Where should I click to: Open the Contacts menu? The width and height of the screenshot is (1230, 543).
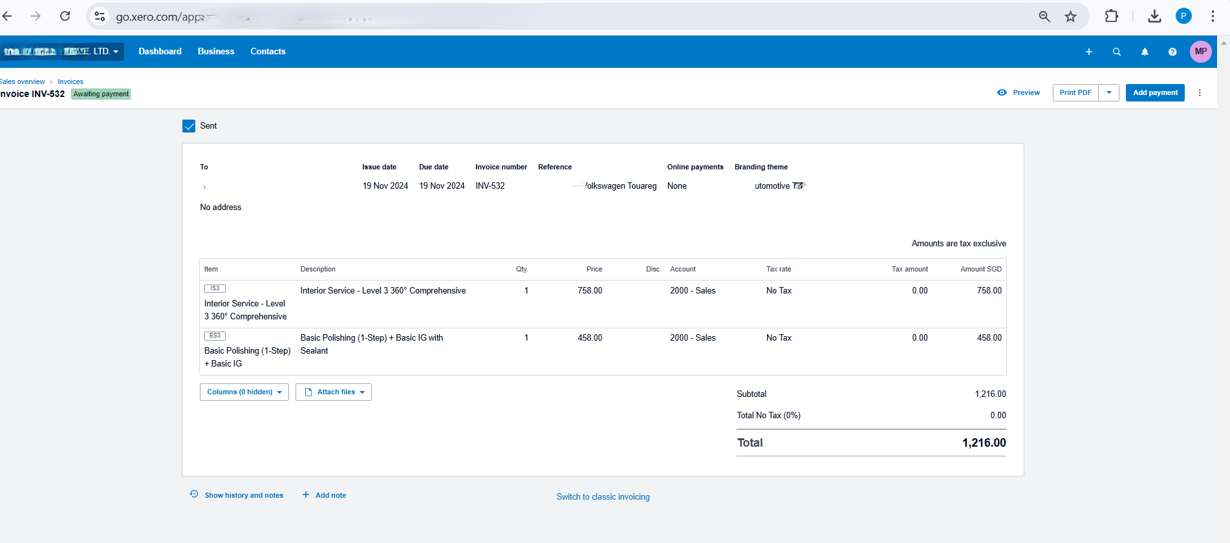(x=268, y=52)
